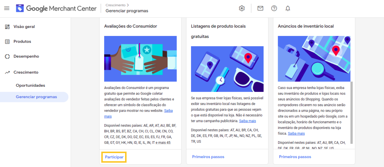The width and height of the screenshot is (384, 167).
Task: Click the Google Merchant Center logo
Action: (56, 8)
